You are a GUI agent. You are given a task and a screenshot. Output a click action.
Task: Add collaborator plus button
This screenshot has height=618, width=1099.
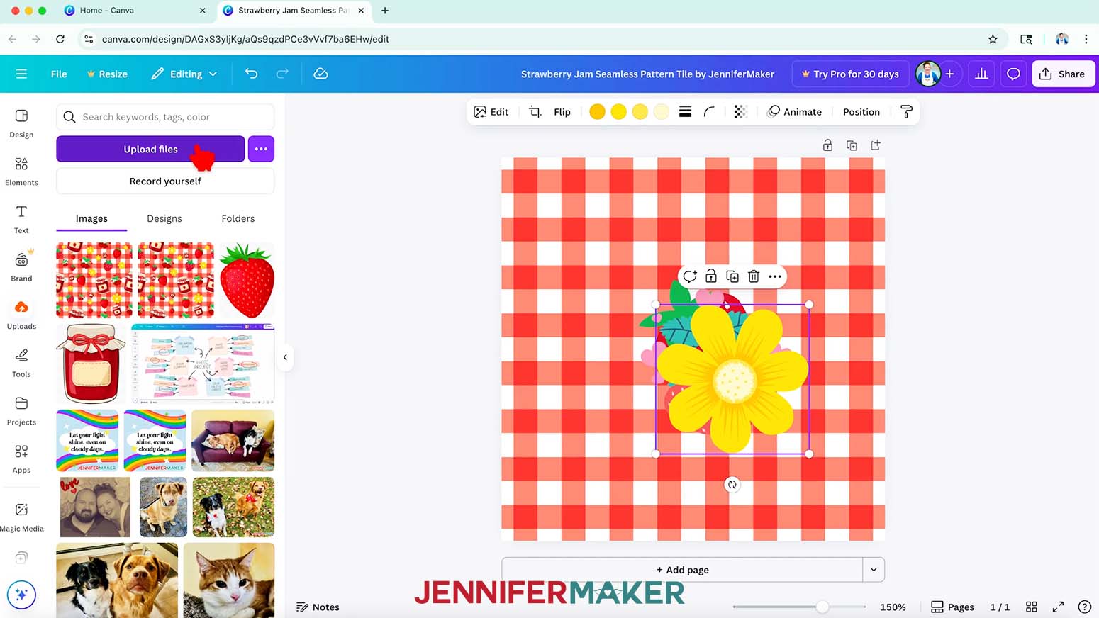click(949, 74)
